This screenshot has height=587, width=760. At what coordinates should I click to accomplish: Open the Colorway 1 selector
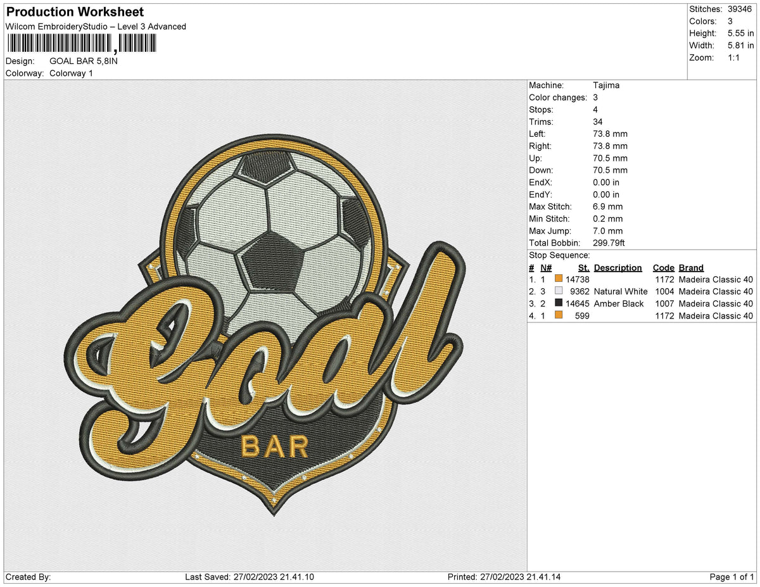[x=71, y=73]
